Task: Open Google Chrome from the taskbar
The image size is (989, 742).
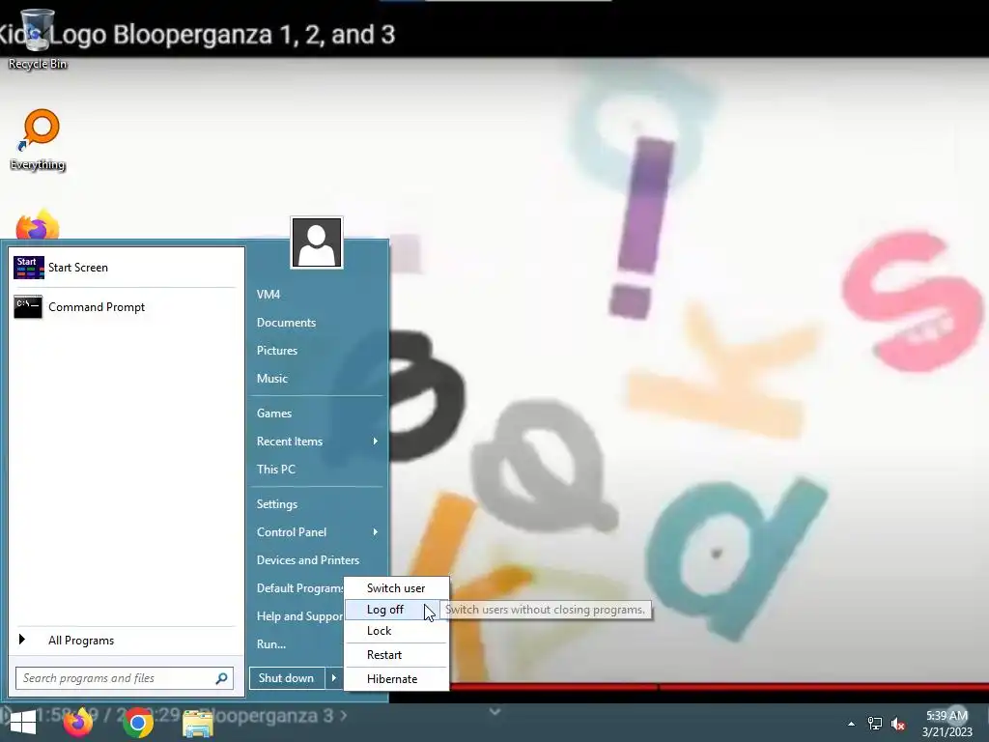Action: click(138, 723)
